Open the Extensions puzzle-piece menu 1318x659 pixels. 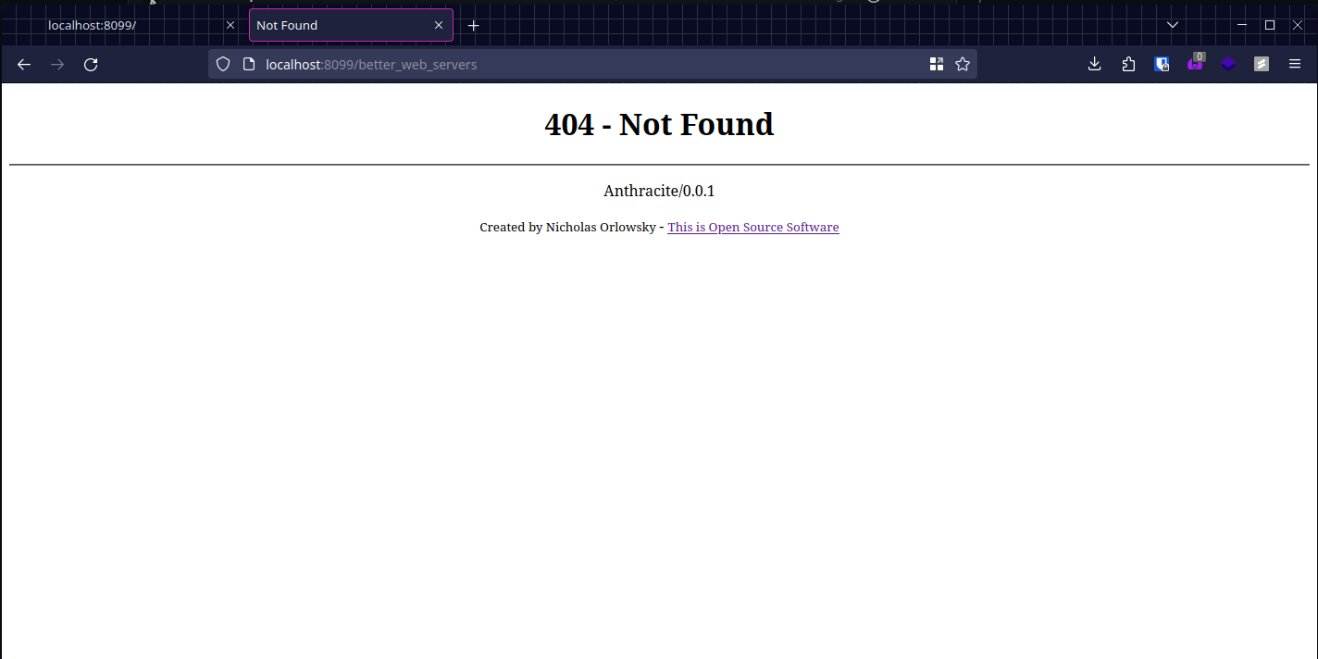tap(1128, 64)
